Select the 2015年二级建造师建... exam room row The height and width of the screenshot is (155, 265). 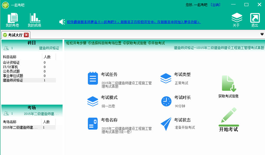coord(29,127)
